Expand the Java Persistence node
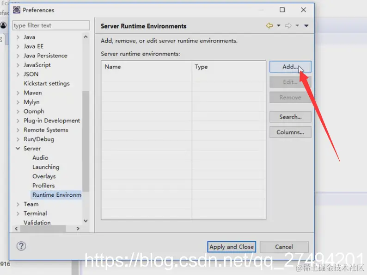Viewport: 367px width, 275px height. tap(18, 56)
